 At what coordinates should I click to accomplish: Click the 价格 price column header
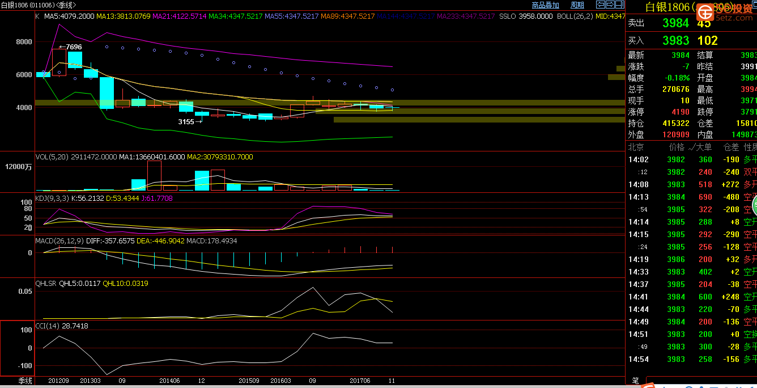[x=677, y=147]
